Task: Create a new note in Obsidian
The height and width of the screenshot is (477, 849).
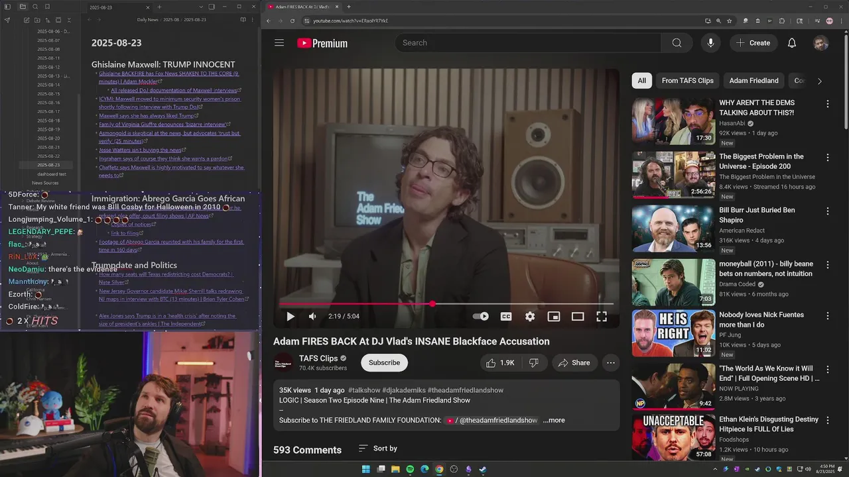Action: click(x=27, y=21)
